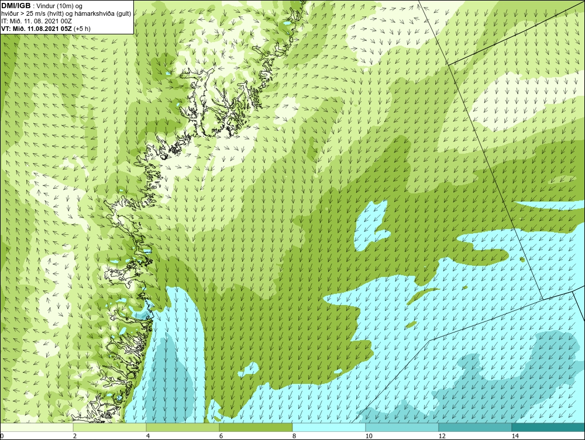585x440 pixels.
Task: Click the 8–10 m/s legend color band
Action: (329, 427)
